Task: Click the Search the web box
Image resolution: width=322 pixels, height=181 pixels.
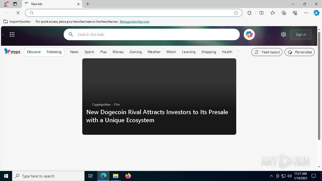Action: tap(151, 34)
